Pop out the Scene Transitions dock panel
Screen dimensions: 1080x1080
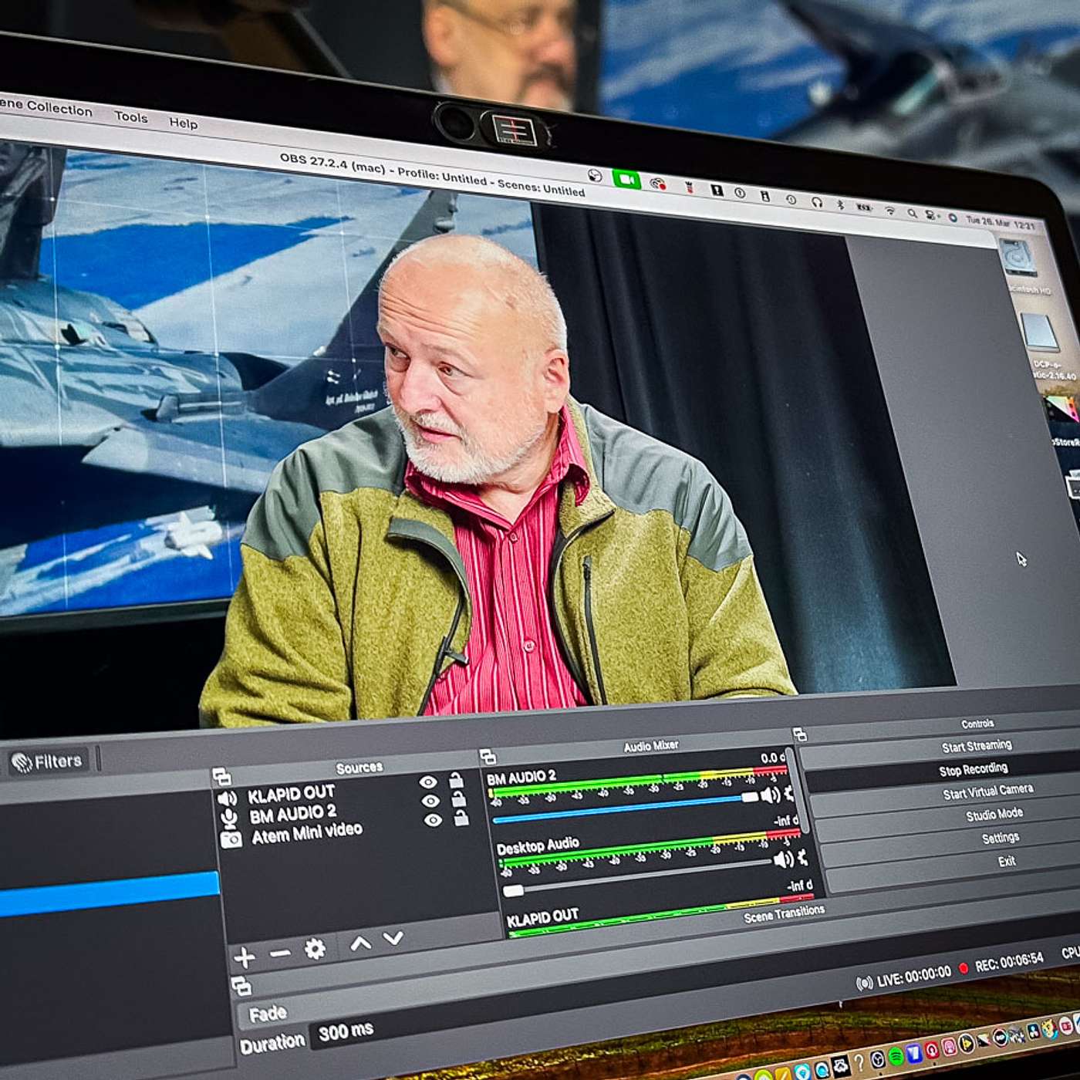pyautogui.click(x=241, y=986)
